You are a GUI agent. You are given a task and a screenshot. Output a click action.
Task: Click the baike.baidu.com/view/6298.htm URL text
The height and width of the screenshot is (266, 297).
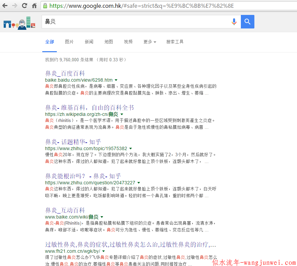(x=79, y=80)
